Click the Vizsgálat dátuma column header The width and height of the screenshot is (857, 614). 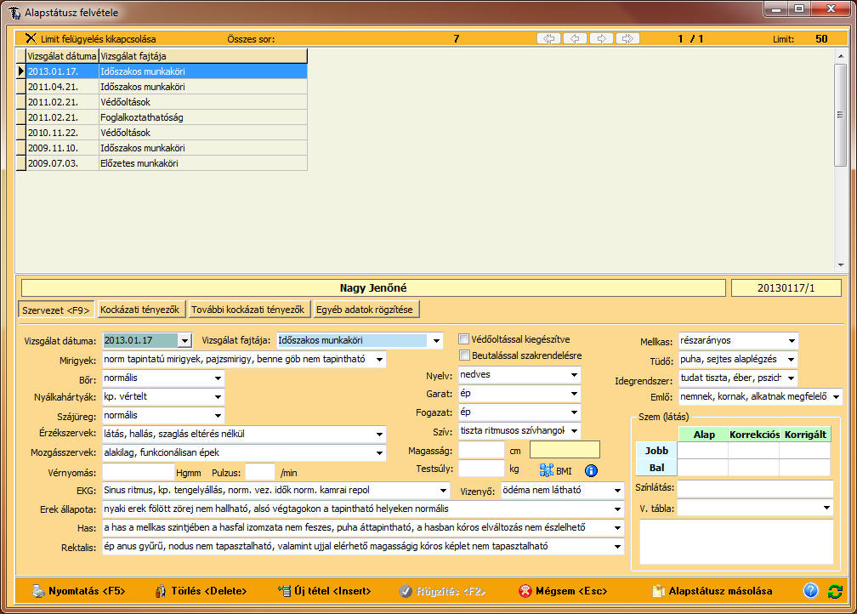coord(62,56)
